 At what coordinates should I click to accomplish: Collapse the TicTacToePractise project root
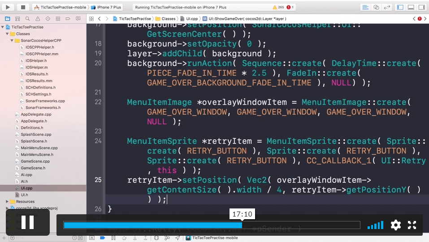[x=2, y=27]
